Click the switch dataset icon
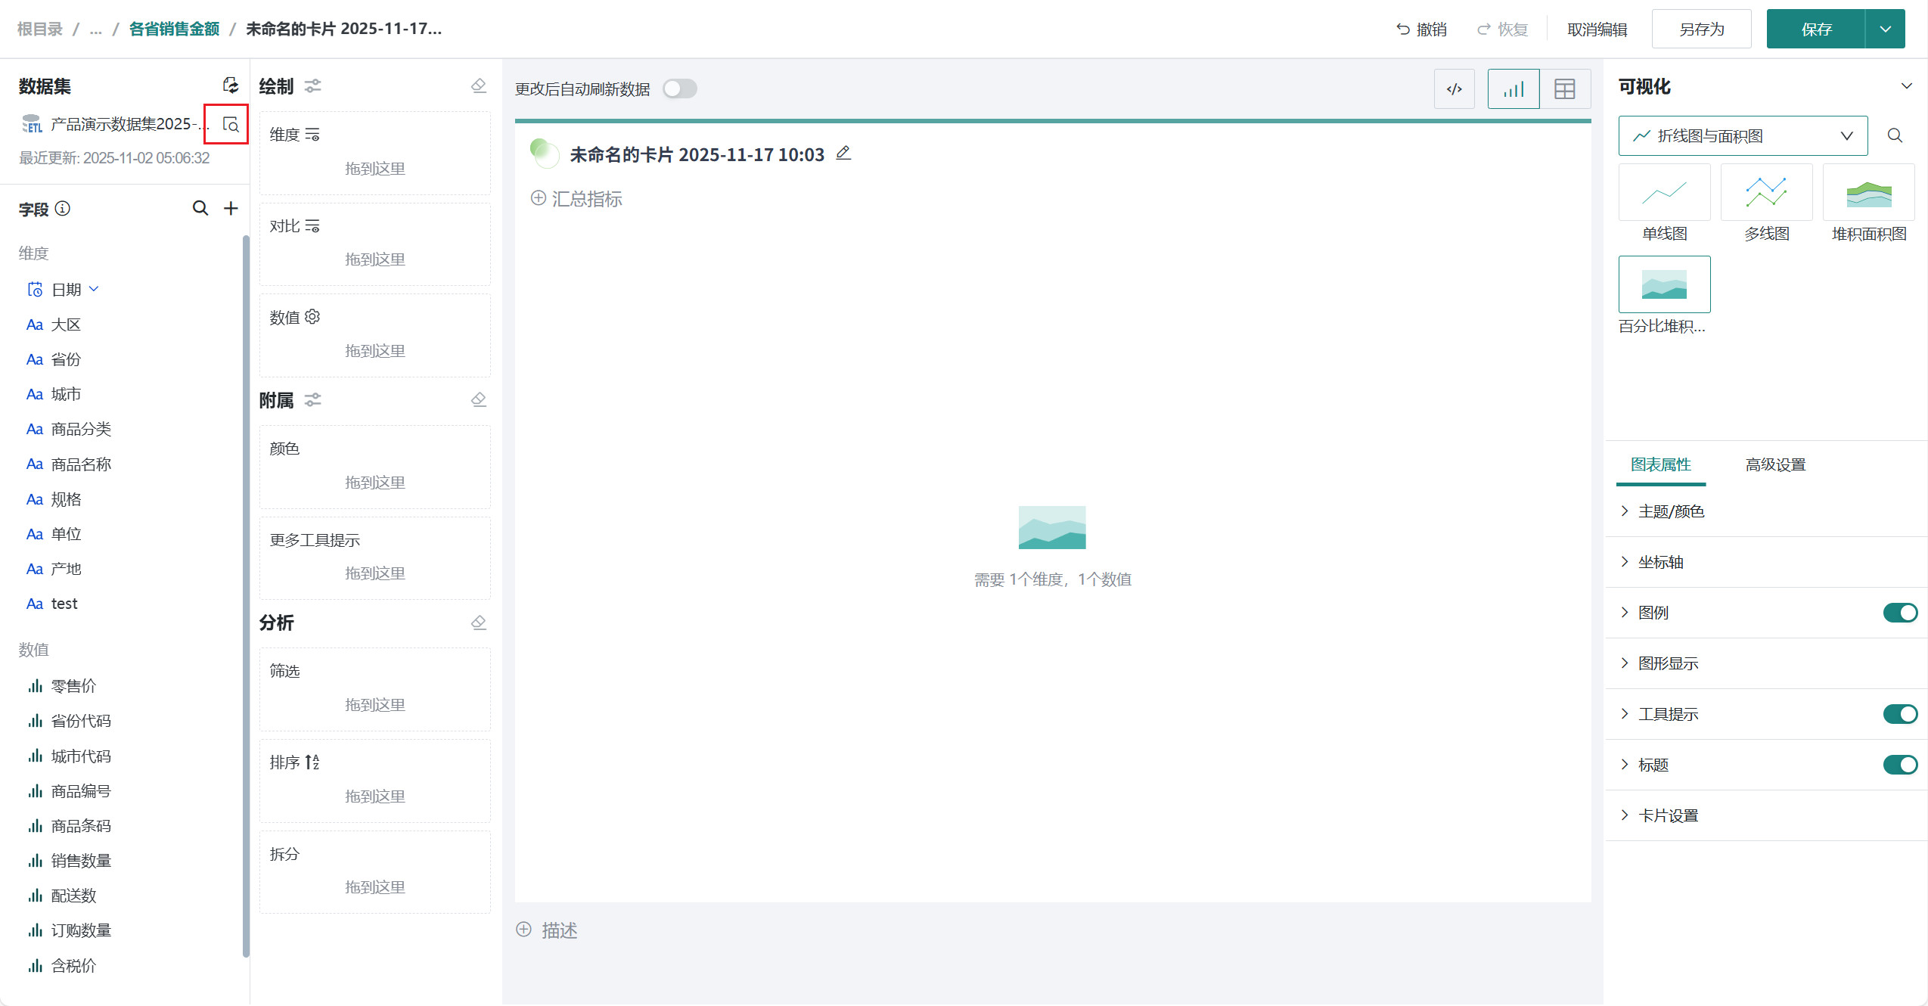Image resolution: width=1928 pixels, height=1006 pixels. [230, 85]
